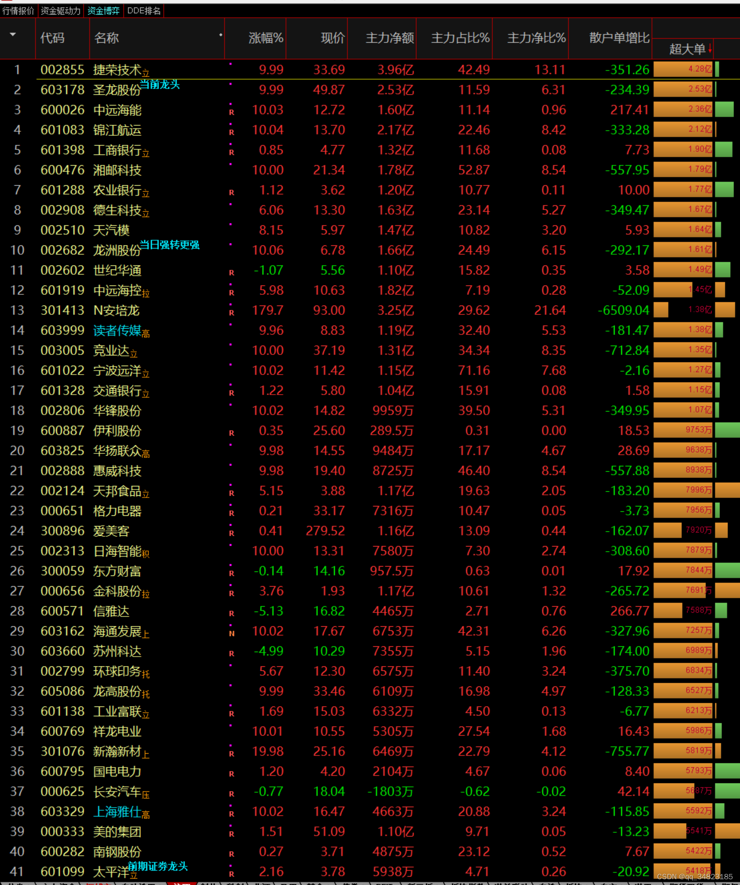Select the 海通发展 stock name
This screenshot has width=740, height=885.
coord(117,631)
